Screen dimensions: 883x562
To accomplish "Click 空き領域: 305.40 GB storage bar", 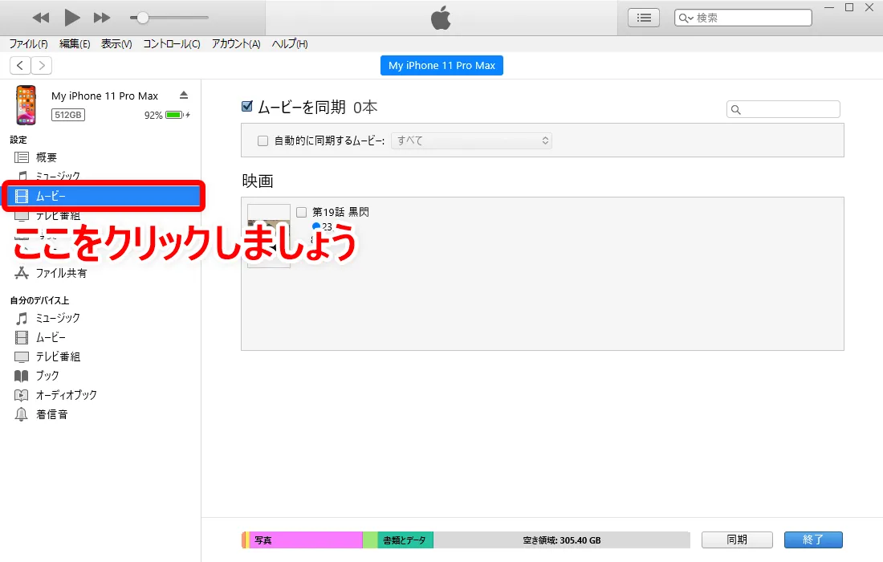I will 561,540.
